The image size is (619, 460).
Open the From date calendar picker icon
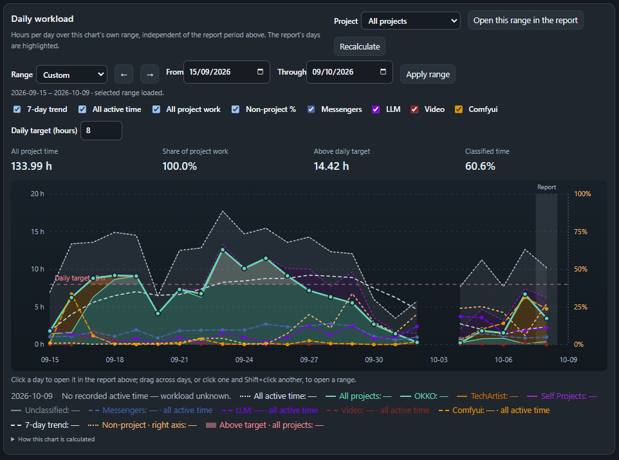(x=260, y=72)
